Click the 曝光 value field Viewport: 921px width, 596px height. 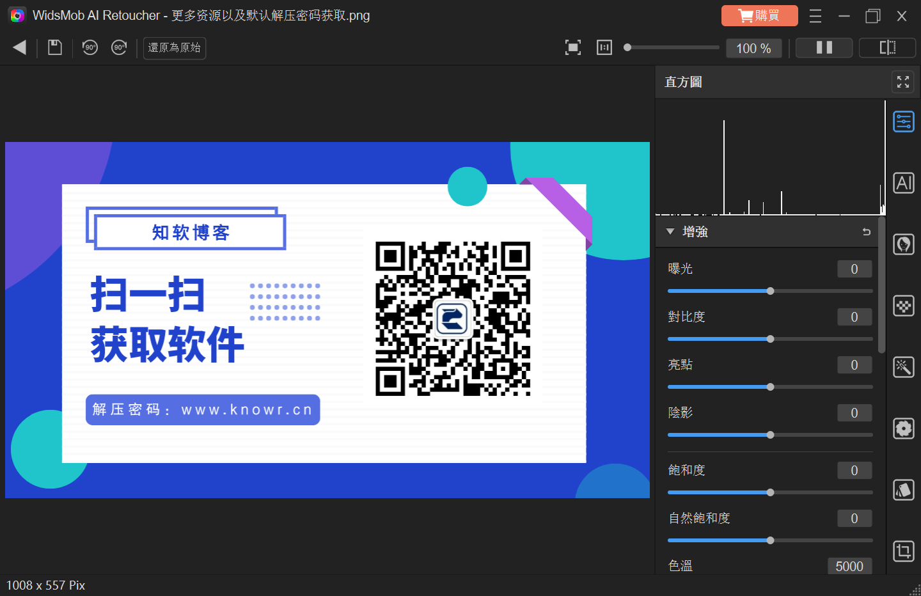pos(854,269)
